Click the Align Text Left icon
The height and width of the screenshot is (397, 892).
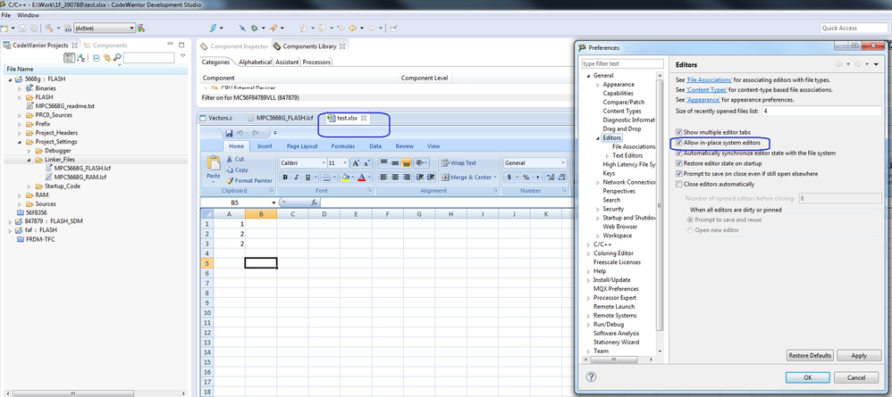point(384,178)
